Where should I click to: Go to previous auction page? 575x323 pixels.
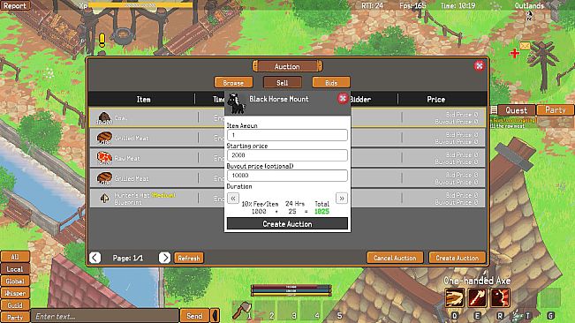[x=95, y=258]
